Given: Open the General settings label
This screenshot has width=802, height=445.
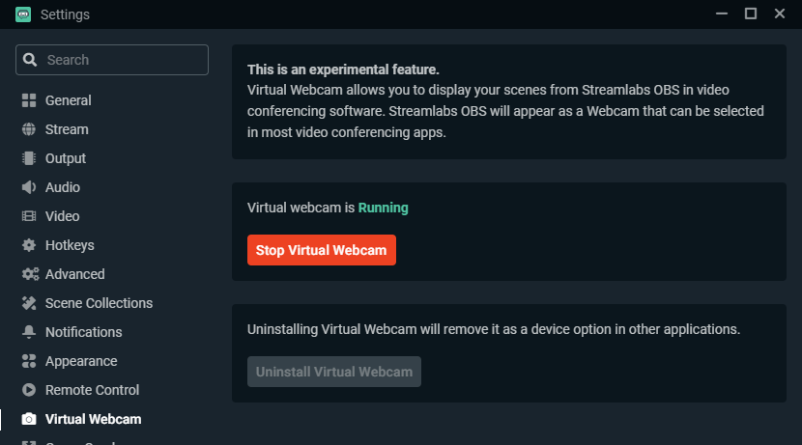Looking at the screenshot, I should click(68, 100).
